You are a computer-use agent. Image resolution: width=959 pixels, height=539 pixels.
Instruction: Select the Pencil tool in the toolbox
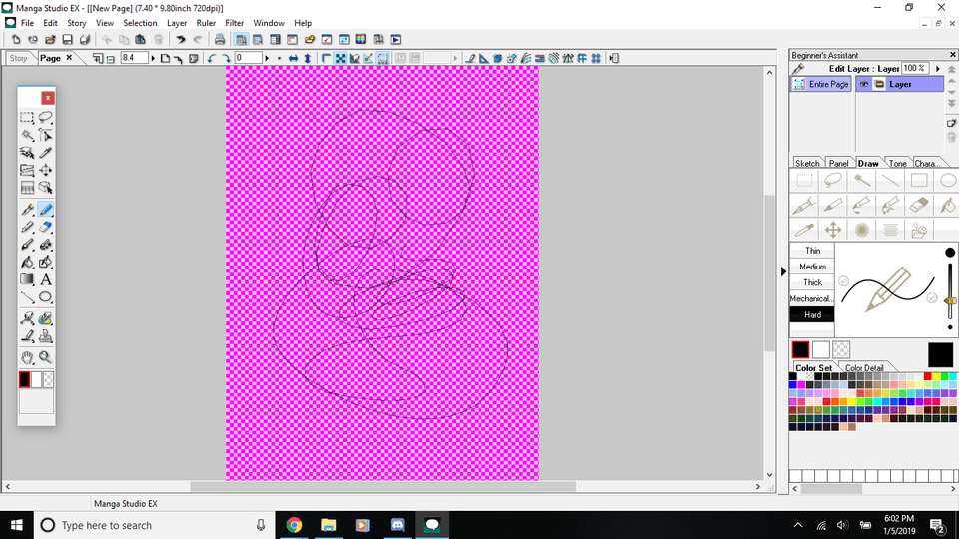pyautogui.click(x=46, y=210)
